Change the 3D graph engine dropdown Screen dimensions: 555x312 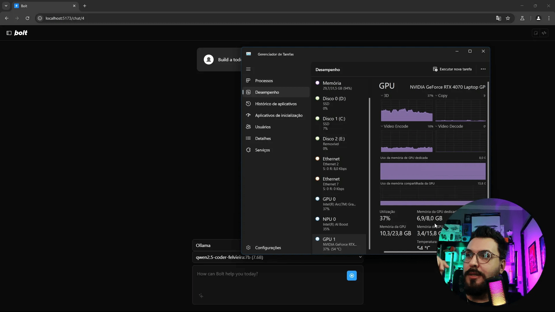click(384, 96)
